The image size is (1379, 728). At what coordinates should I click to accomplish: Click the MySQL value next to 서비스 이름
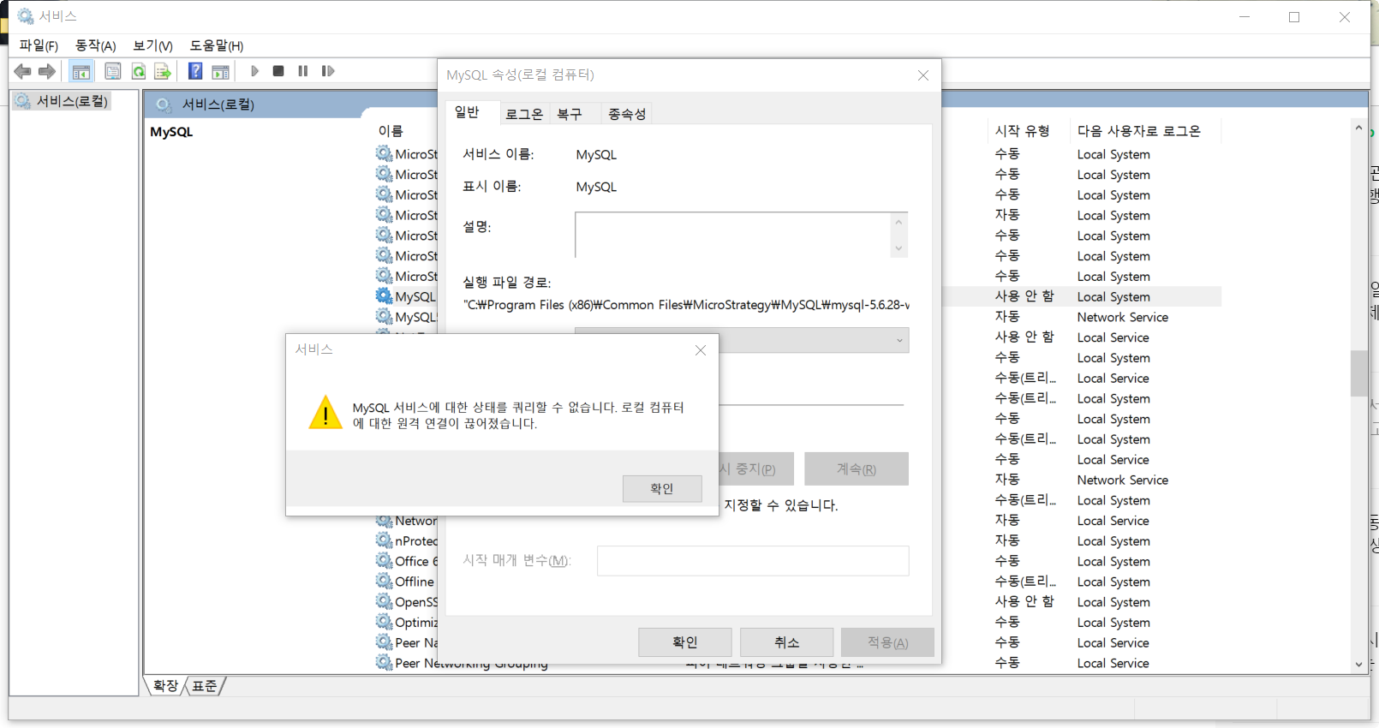(596, 155)
